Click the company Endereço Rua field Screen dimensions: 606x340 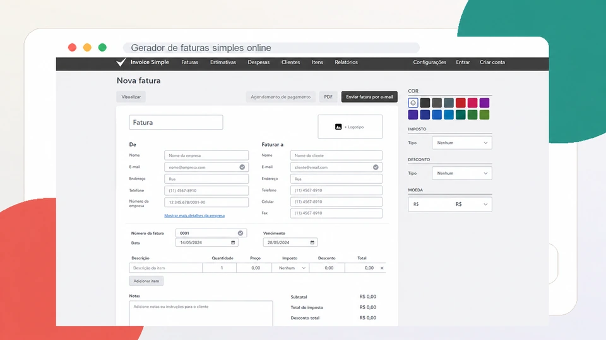(206, 179)
